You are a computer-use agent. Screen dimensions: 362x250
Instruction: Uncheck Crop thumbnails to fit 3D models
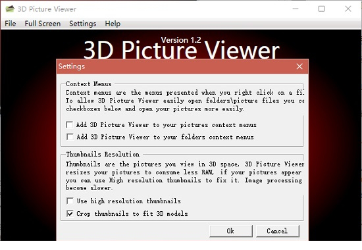coord(70,214)
